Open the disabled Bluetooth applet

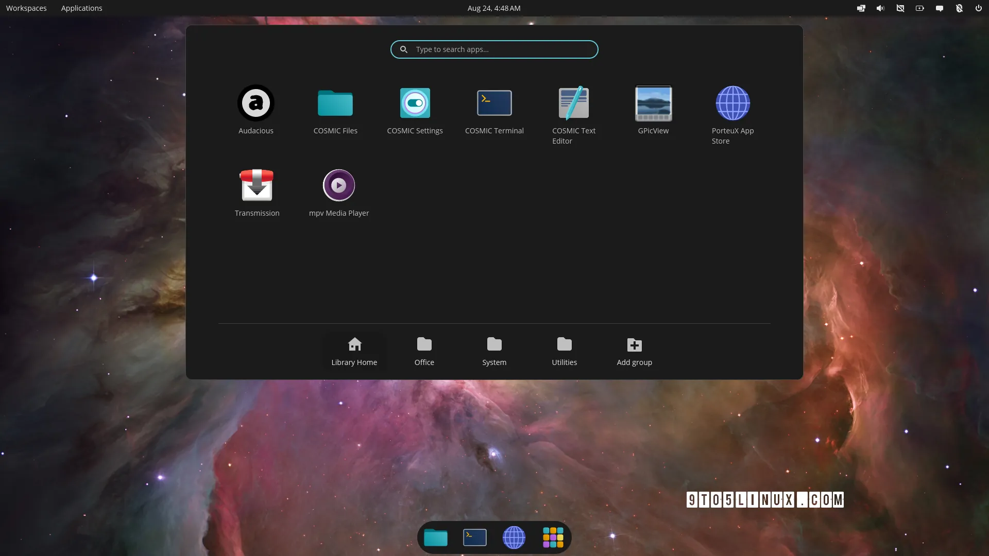tap(959, 8)
